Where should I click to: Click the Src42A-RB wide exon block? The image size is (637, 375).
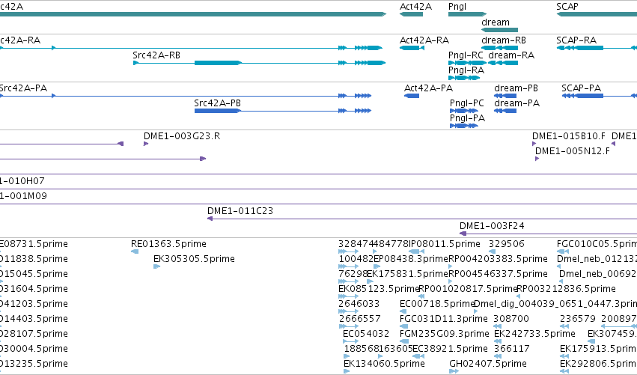click(218, 63)
